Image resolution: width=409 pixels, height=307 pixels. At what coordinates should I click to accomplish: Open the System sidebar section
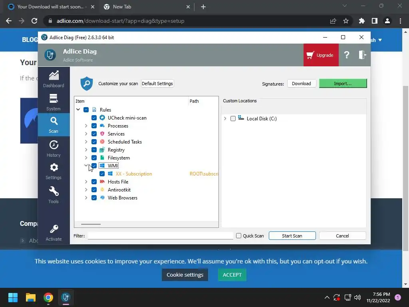point(54,102)
